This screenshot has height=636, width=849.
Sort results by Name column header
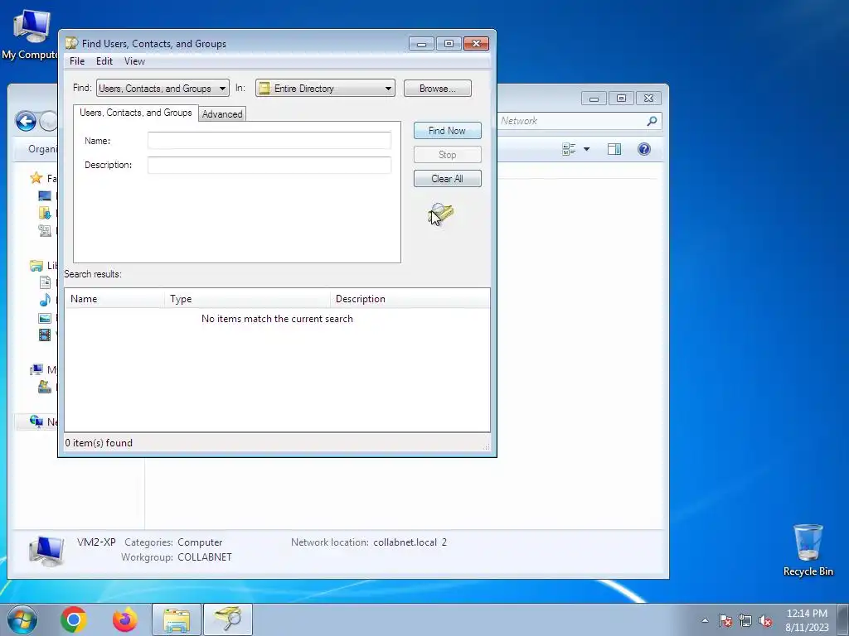tap(114, 298)
